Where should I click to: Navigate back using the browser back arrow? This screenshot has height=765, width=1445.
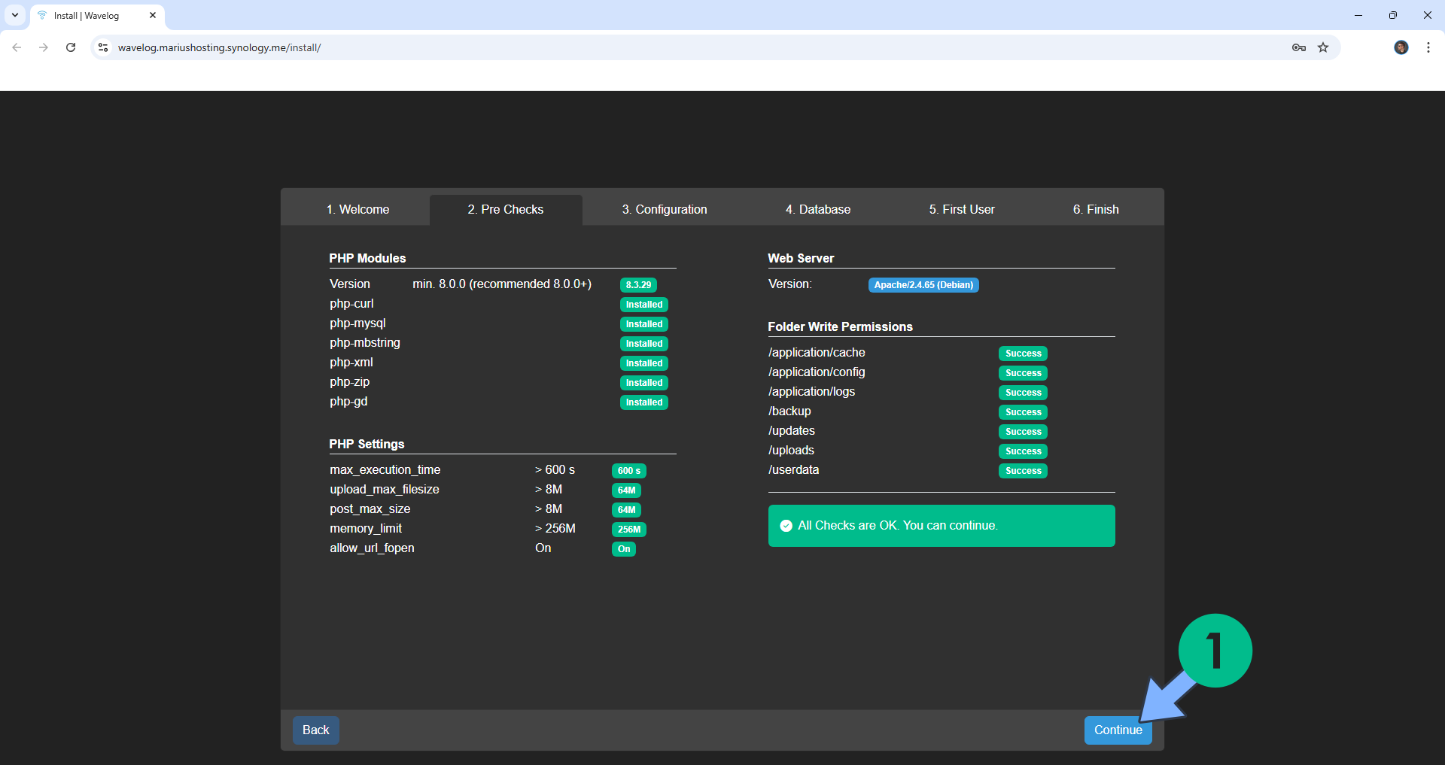click(17, 47)
